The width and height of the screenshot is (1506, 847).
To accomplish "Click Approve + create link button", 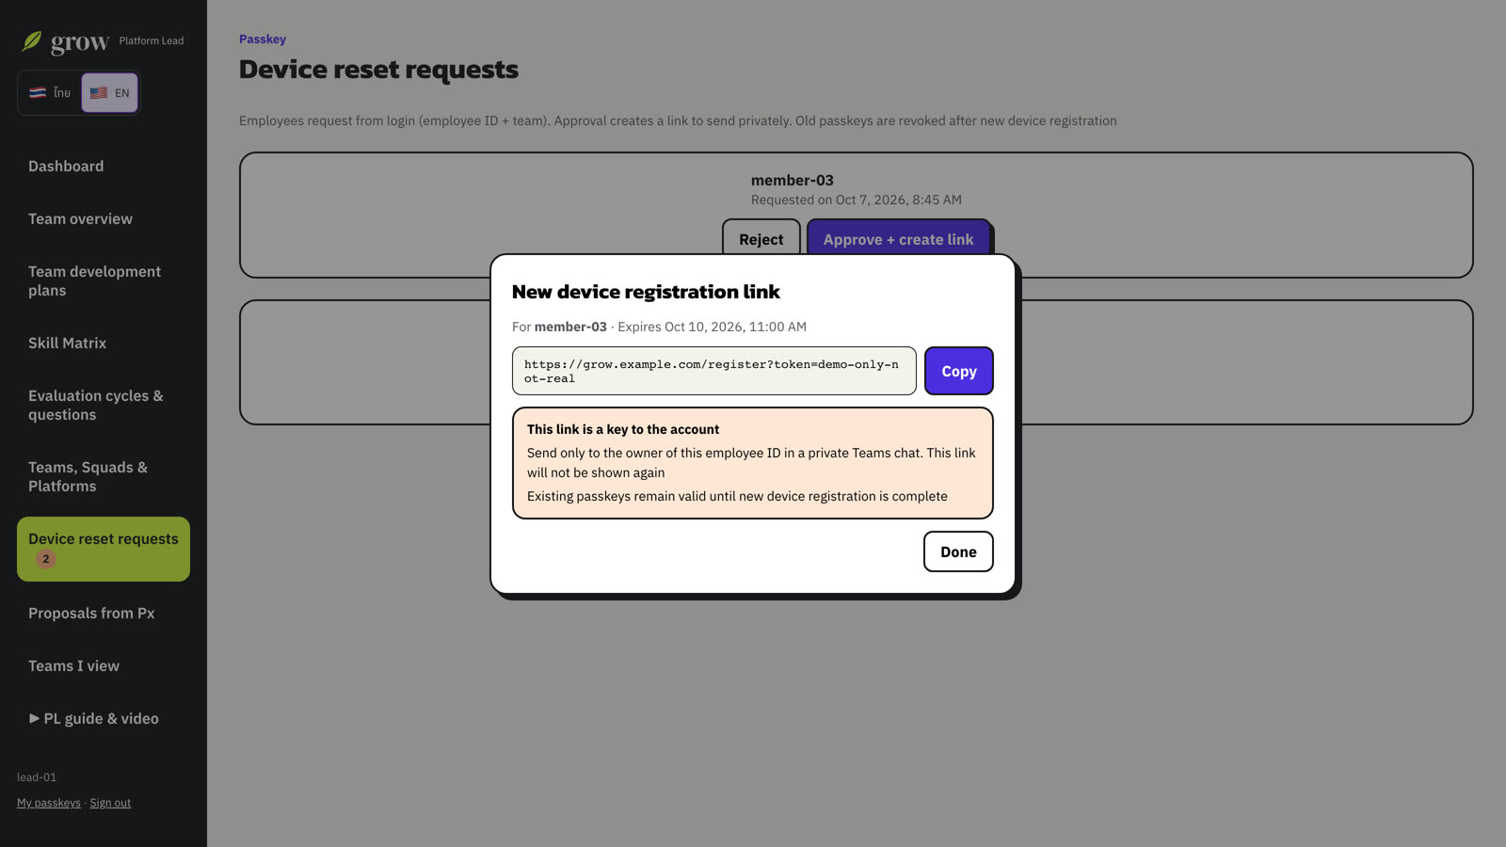I will click(898, 239).
